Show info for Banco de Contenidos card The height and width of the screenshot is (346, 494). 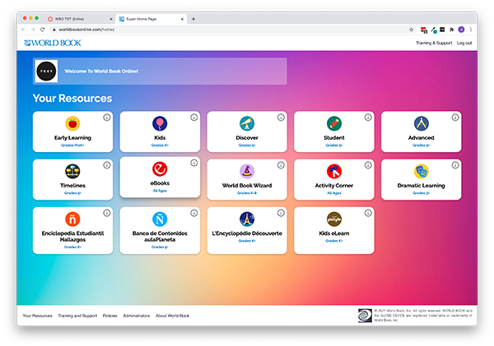click(193, 213)
